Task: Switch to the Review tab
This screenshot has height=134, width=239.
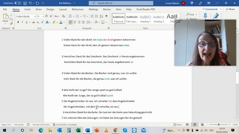Action: 107,9
